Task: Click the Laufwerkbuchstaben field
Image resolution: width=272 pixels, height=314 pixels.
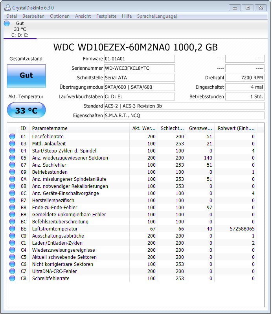Action: [140, 97]
